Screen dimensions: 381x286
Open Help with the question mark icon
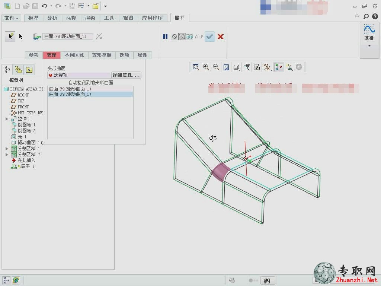coord(375,16)
